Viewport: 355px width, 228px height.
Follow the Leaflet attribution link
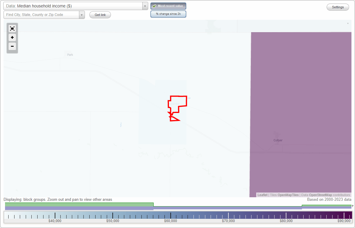(x=262, y=195)
